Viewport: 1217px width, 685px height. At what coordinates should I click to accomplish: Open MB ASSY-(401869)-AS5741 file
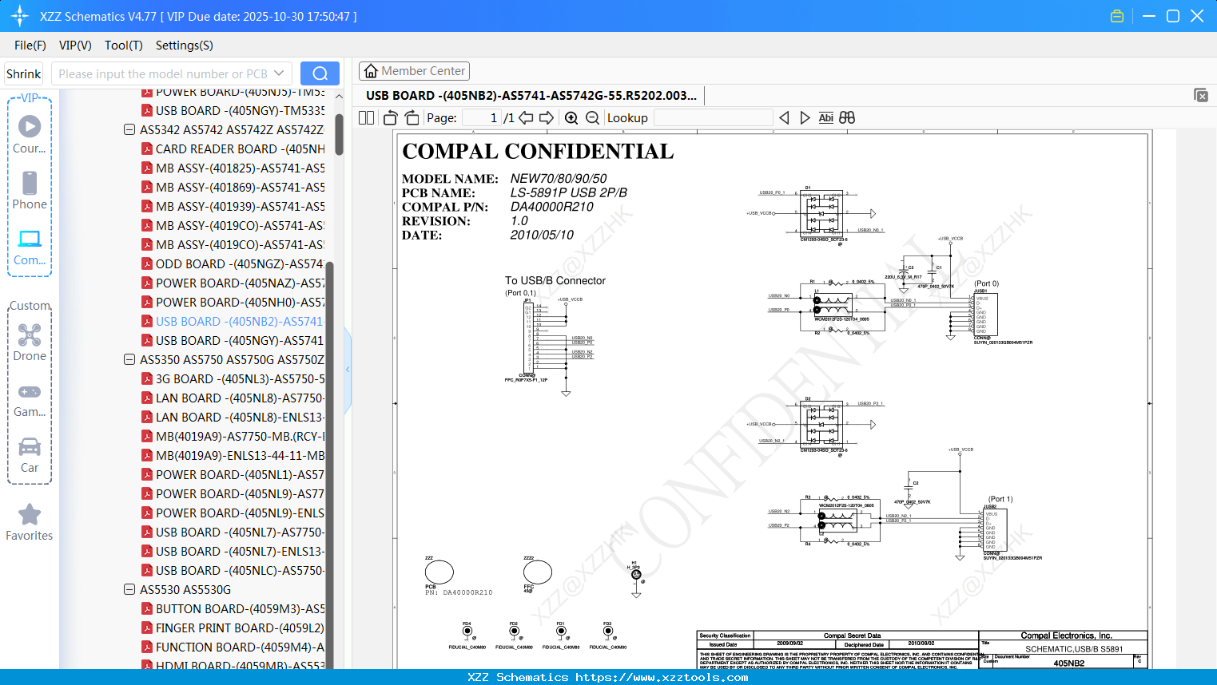233,187
